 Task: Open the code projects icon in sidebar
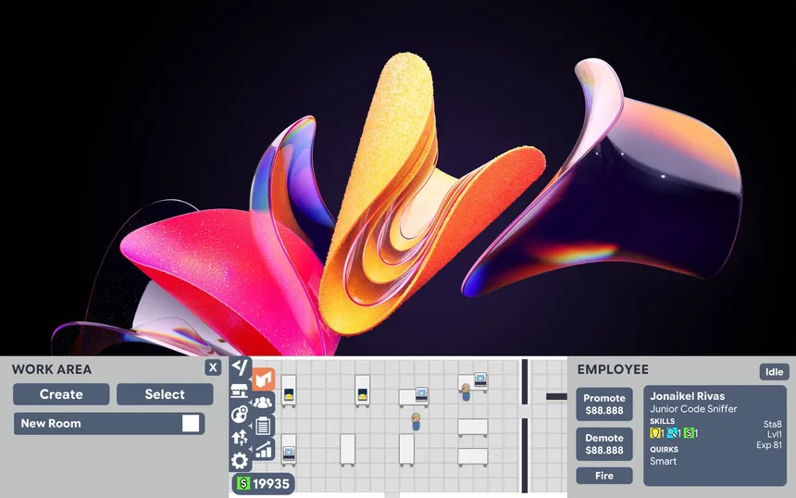coord(240,367)
